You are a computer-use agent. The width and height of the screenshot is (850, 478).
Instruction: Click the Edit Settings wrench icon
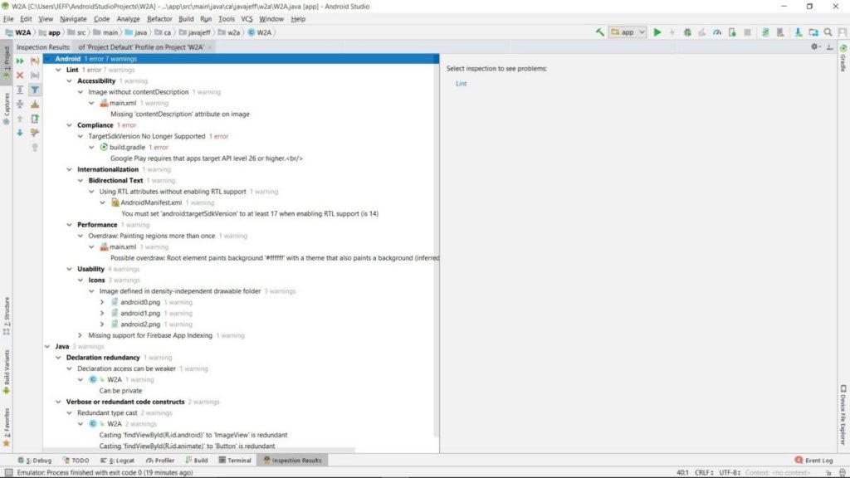tap(35, 133)
